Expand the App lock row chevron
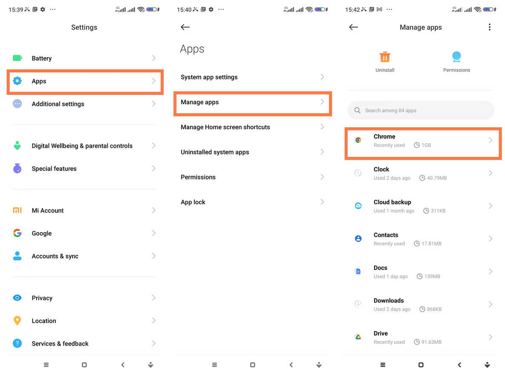 click(322, 202)
